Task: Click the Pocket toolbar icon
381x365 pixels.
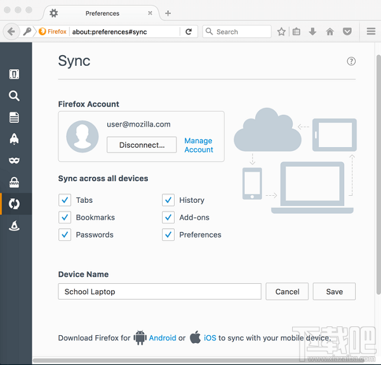Action: 347,32
